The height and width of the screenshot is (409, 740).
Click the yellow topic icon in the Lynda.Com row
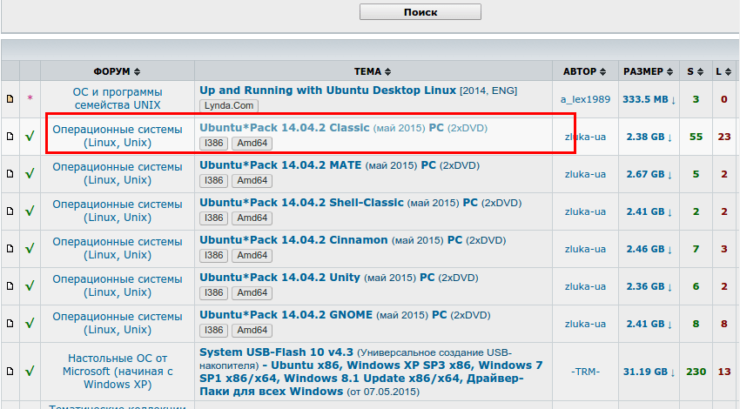pos(10,99)
